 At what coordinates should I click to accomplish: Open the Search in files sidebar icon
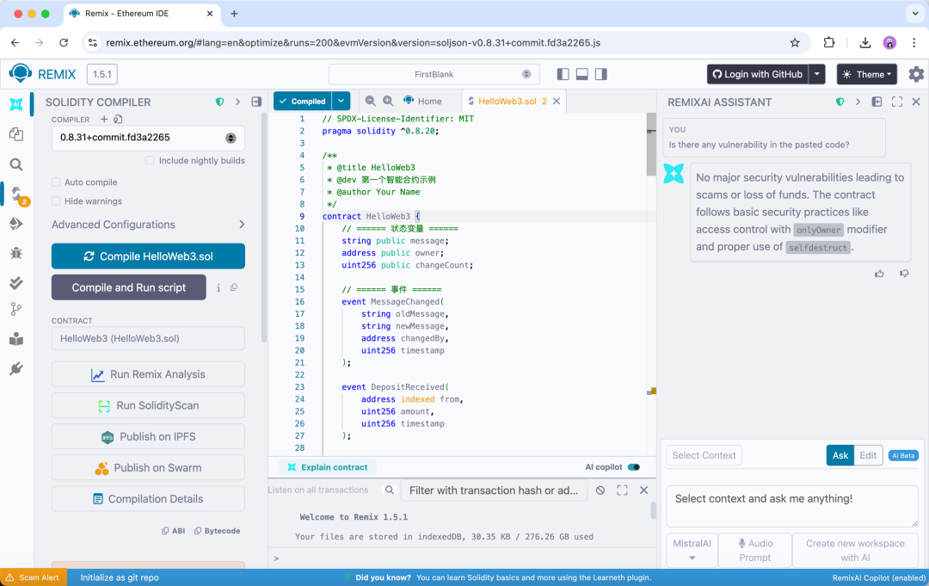tap(16, 164)
